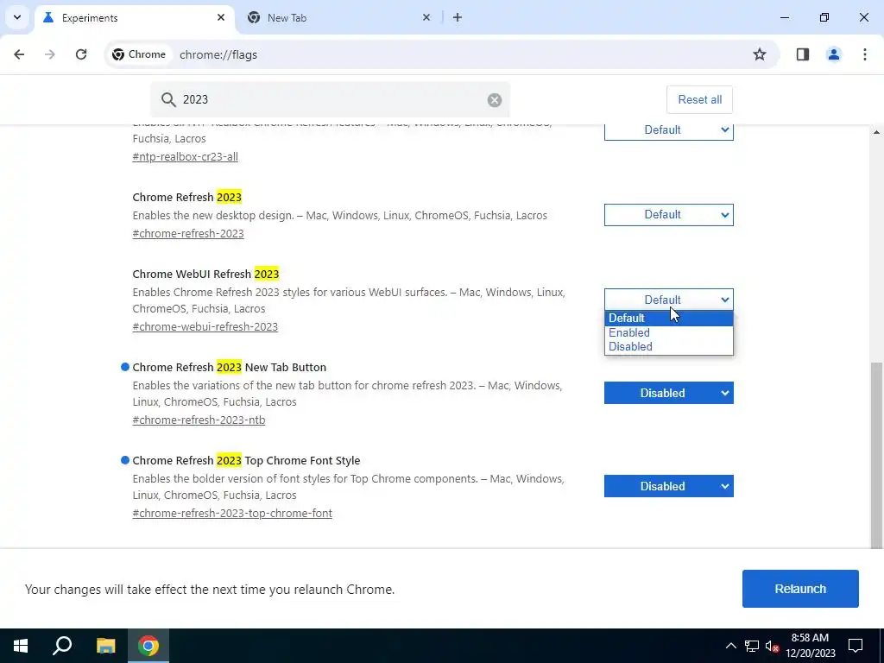This screenshot has width=884, height=663.
Task: Close the Experiments tab
Action: click(x=221, y=17)
